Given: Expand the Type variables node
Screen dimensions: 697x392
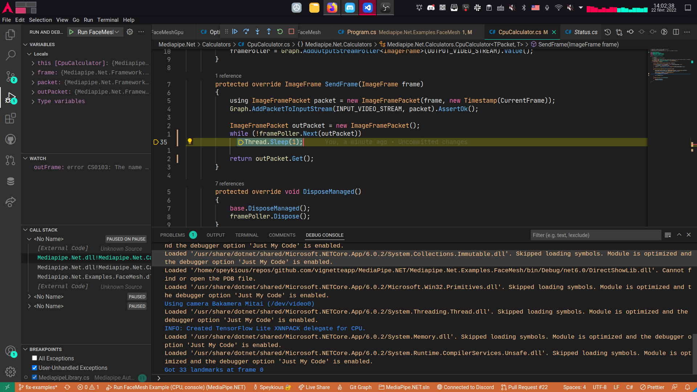Looking at the screenshot, I should click(x=33, y=101).
